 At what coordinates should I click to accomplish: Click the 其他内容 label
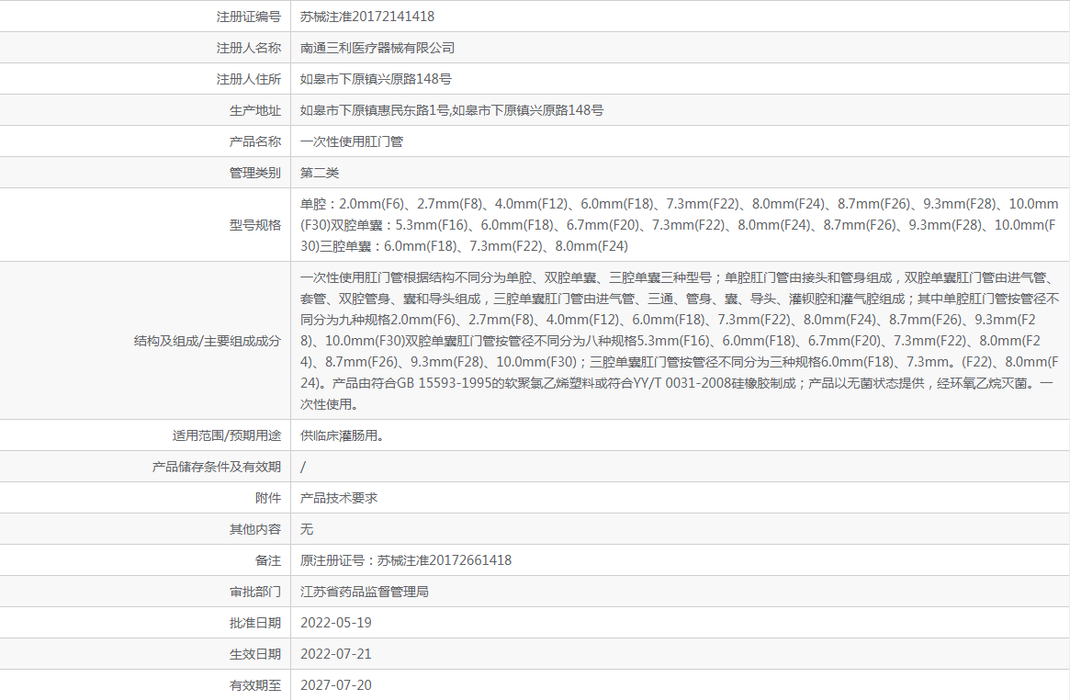tap(255, 529)
